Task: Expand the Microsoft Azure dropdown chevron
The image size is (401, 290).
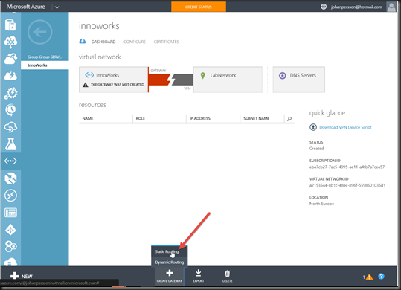Action: coord(57,7)
